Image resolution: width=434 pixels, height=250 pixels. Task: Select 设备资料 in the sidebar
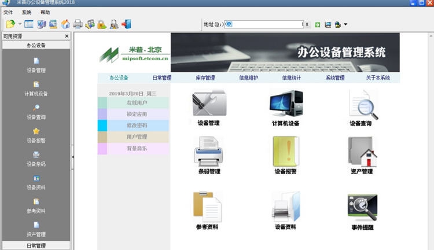[36, 182]
